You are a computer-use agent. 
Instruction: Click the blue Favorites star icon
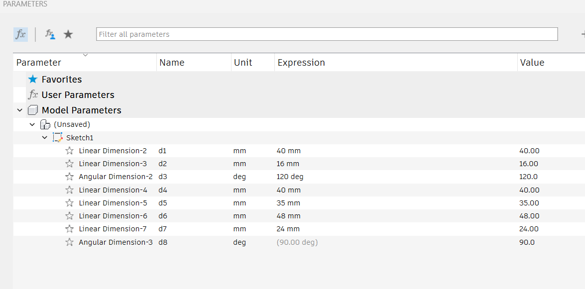tap(33, 79)
